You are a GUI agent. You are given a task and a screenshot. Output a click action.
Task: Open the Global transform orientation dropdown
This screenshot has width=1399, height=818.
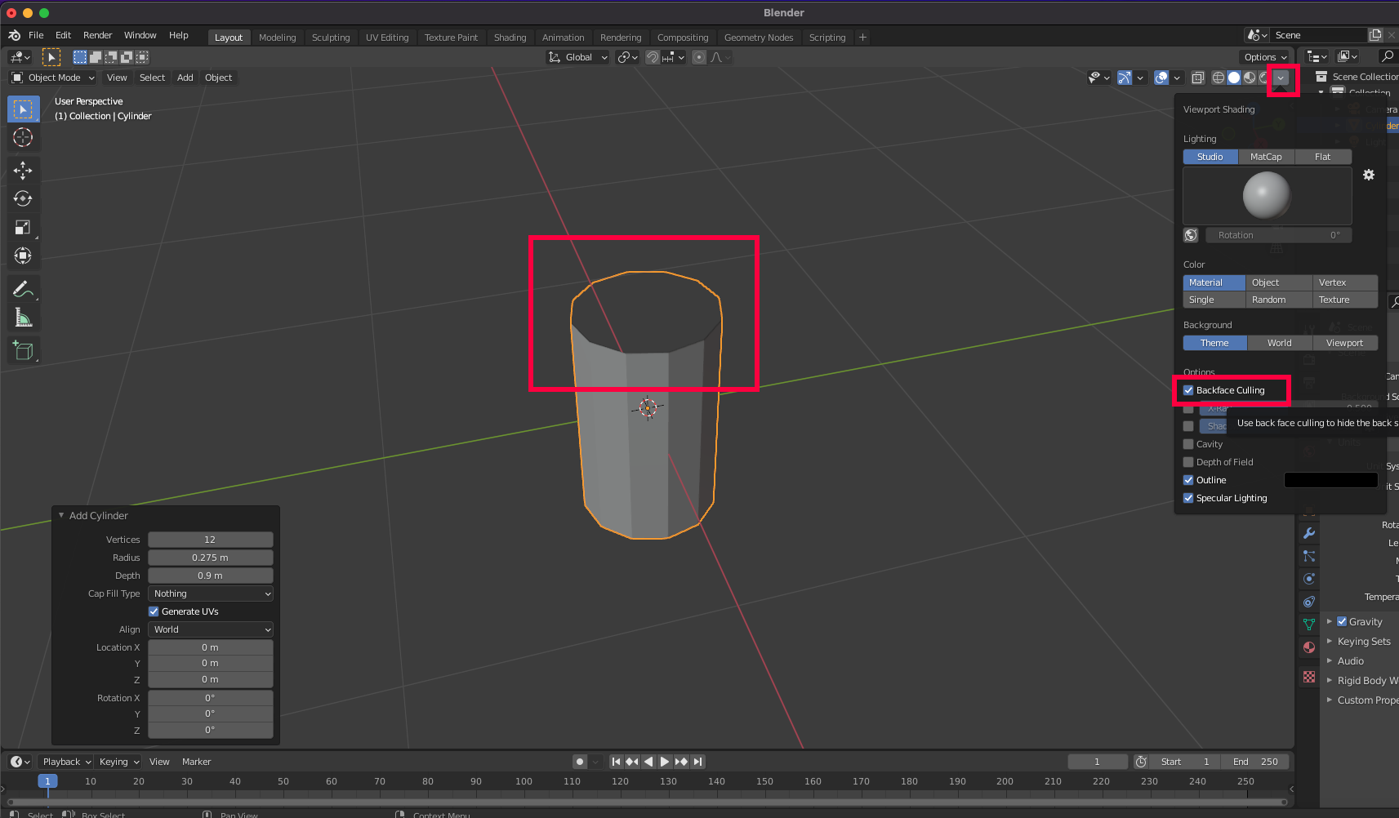tap(578, 57)
